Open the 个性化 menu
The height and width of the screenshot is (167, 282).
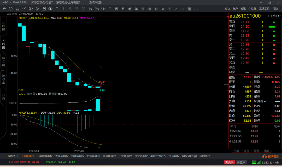[252, 9]
